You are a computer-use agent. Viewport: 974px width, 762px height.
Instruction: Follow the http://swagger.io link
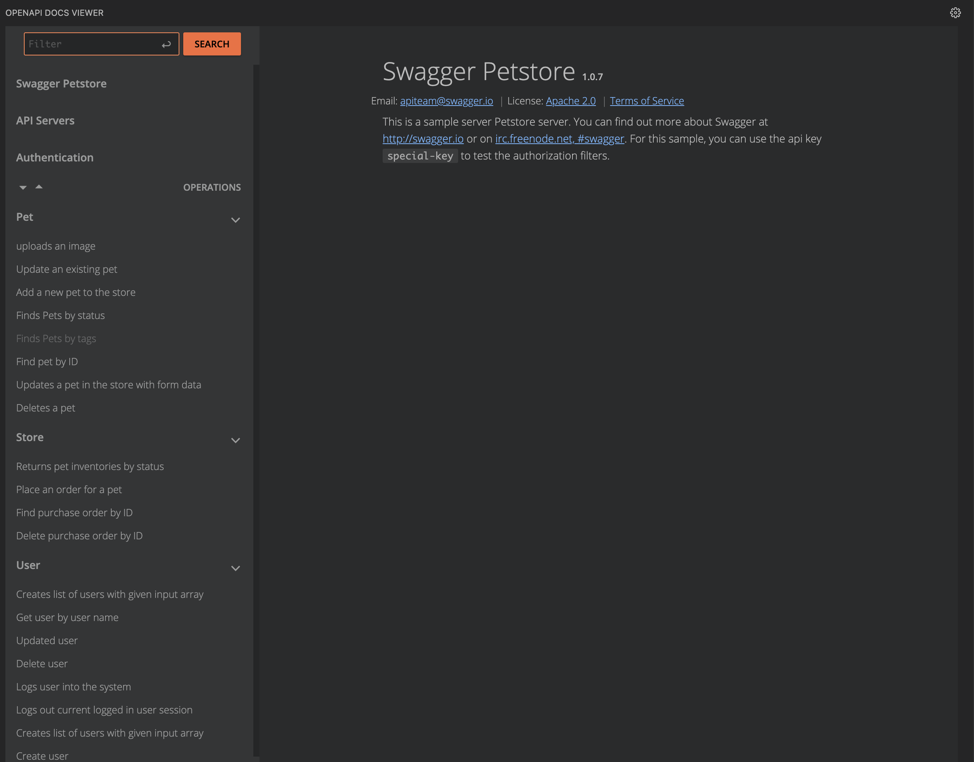coord(423,139)
